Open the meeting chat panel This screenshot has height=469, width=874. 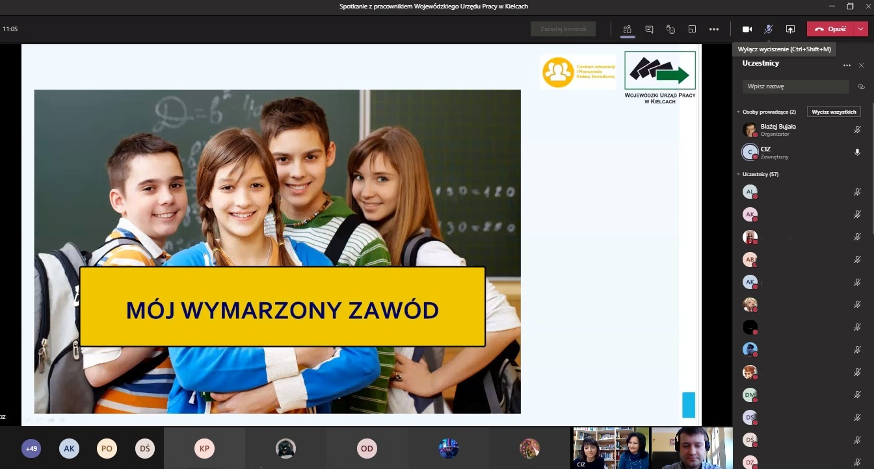[x=649, y=29]
